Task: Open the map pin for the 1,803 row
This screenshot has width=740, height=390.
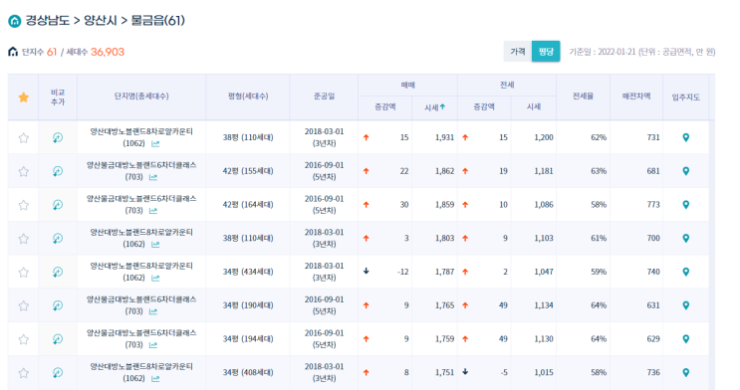Action: [x=686, y=238]
